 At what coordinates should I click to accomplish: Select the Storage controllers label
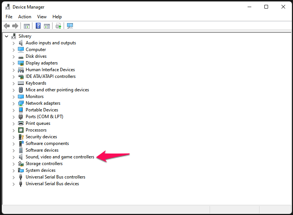point(44,164)
